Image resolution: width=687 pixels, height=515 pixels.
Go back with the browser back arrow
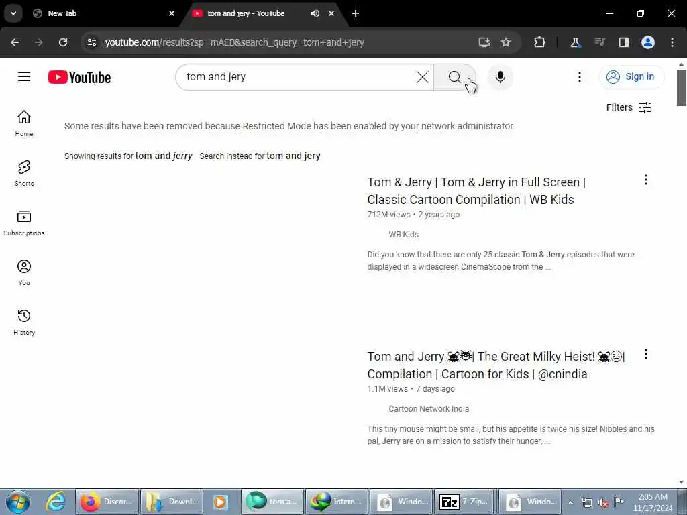[15, 42]
